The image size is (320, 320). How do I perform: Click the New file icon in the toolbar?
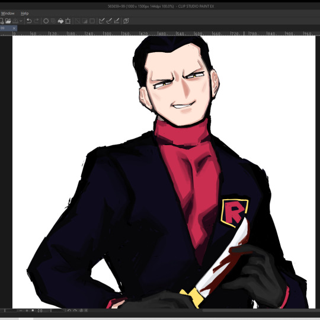coord(2,21)
